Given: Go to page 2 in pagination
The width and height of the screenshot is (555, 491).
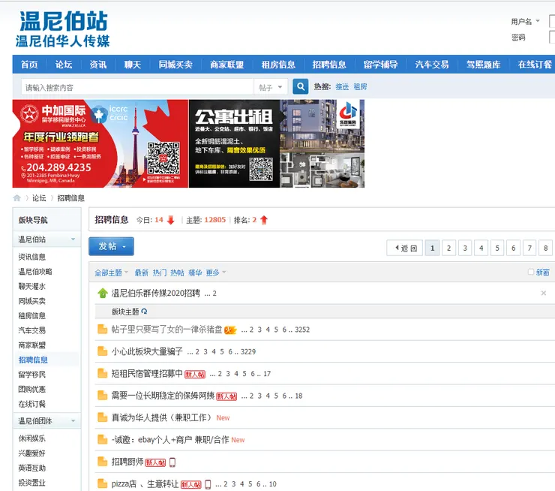Looking at the screenshot, I should click(x=448, y=248).
